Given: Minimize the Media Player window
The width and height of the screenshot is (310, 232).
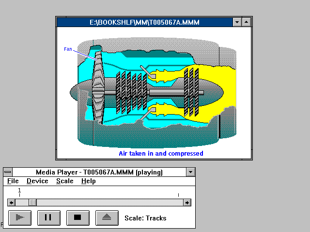Looking at the screenshot, I should click(190, 172).
